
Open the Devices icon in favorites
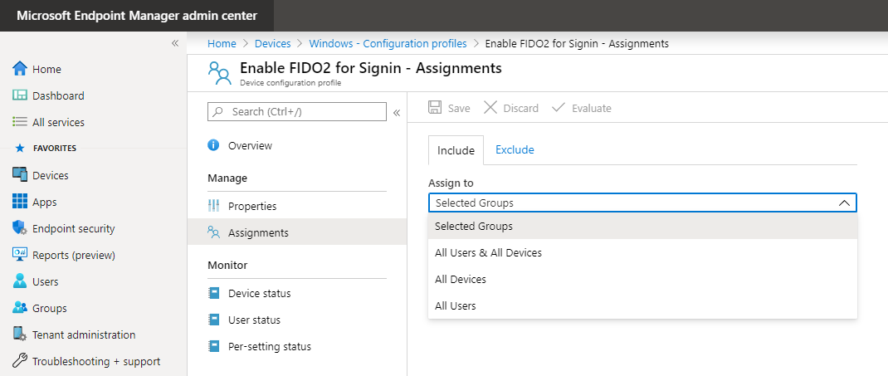pos(20,175)
